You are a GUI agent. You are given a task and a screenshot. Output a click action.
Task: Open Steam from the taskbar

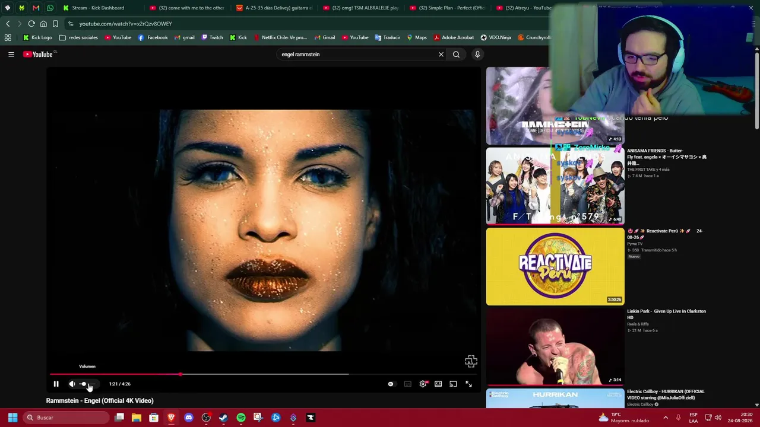point(223,418)
